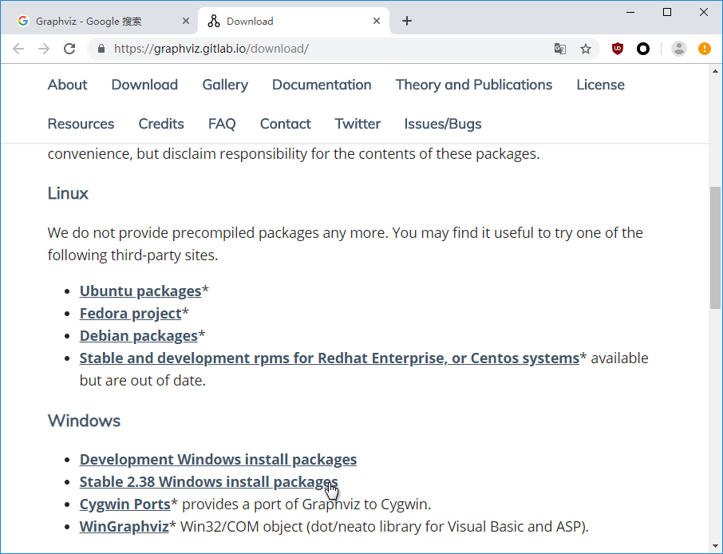723x554 pixels.
Task: Open the Credits navigation item
Action: pos(161,124)
